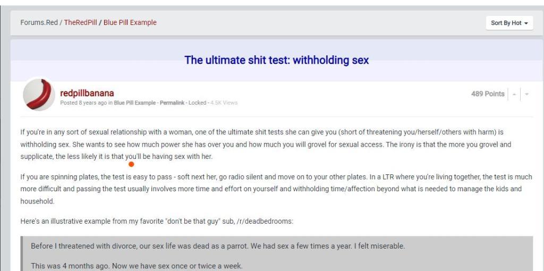Click the 489 Points score
Screen dimensions: 544x271
pos(487,94)
